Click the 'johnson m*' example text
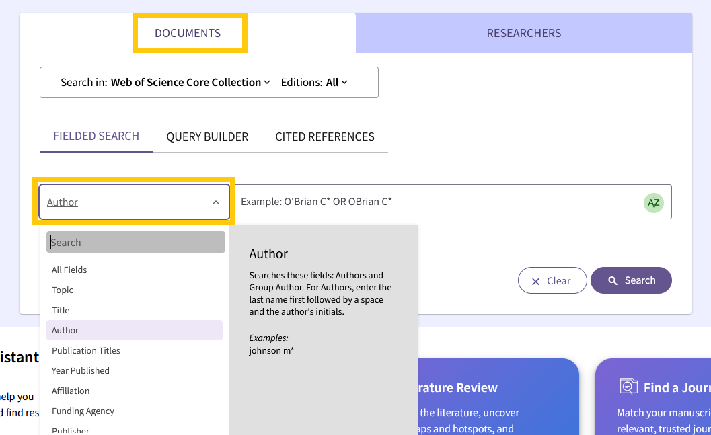Screen dimensions: 711x435 point(272,351)
